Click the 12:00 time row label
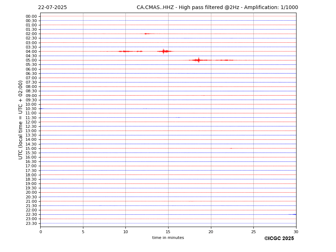The width and height of the screenshot is (336, 252). pos(31,122)
